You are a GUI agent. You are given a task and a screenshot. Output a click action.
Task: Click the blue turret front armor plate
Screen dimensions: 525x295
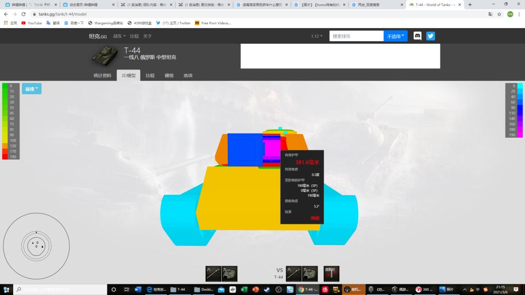click(x=245, y=149)
